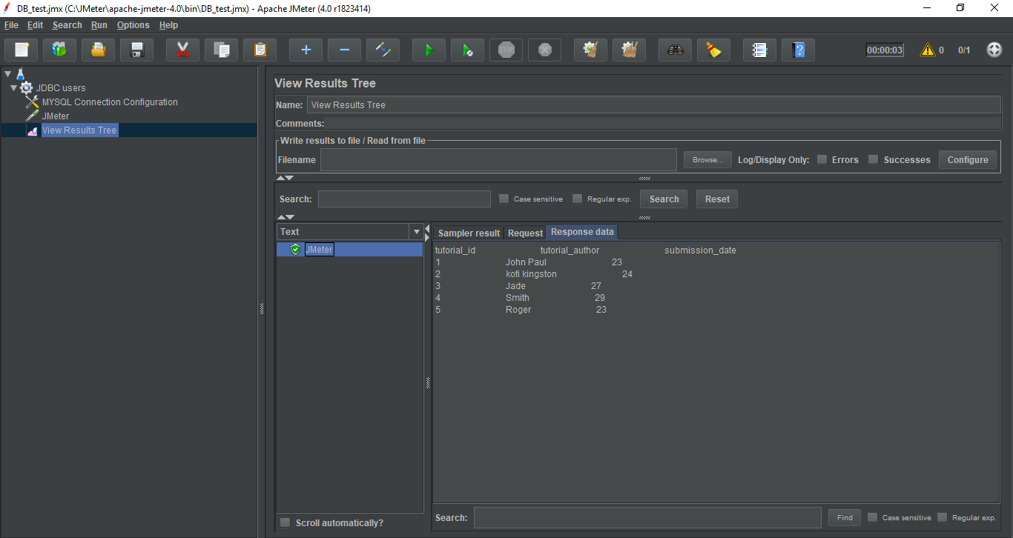Screen dimensions: 1013x538
Task: Click the Browse... button
Action: 707,159
